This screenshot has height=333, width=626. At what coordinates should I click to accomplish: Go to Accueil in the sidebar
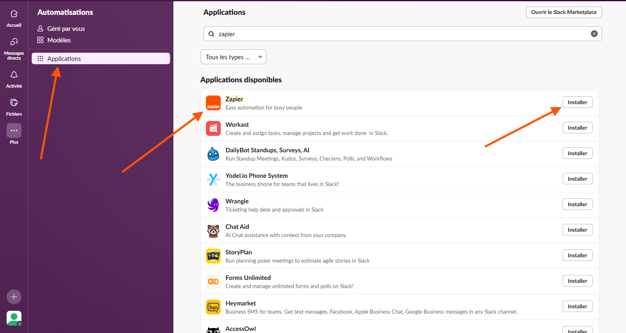[x=14, y=19]
